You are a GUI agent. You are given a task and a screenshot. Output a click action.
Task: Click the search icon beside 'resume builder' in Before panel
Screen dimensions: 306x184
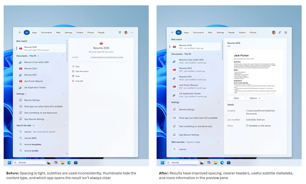pos(20,150)
